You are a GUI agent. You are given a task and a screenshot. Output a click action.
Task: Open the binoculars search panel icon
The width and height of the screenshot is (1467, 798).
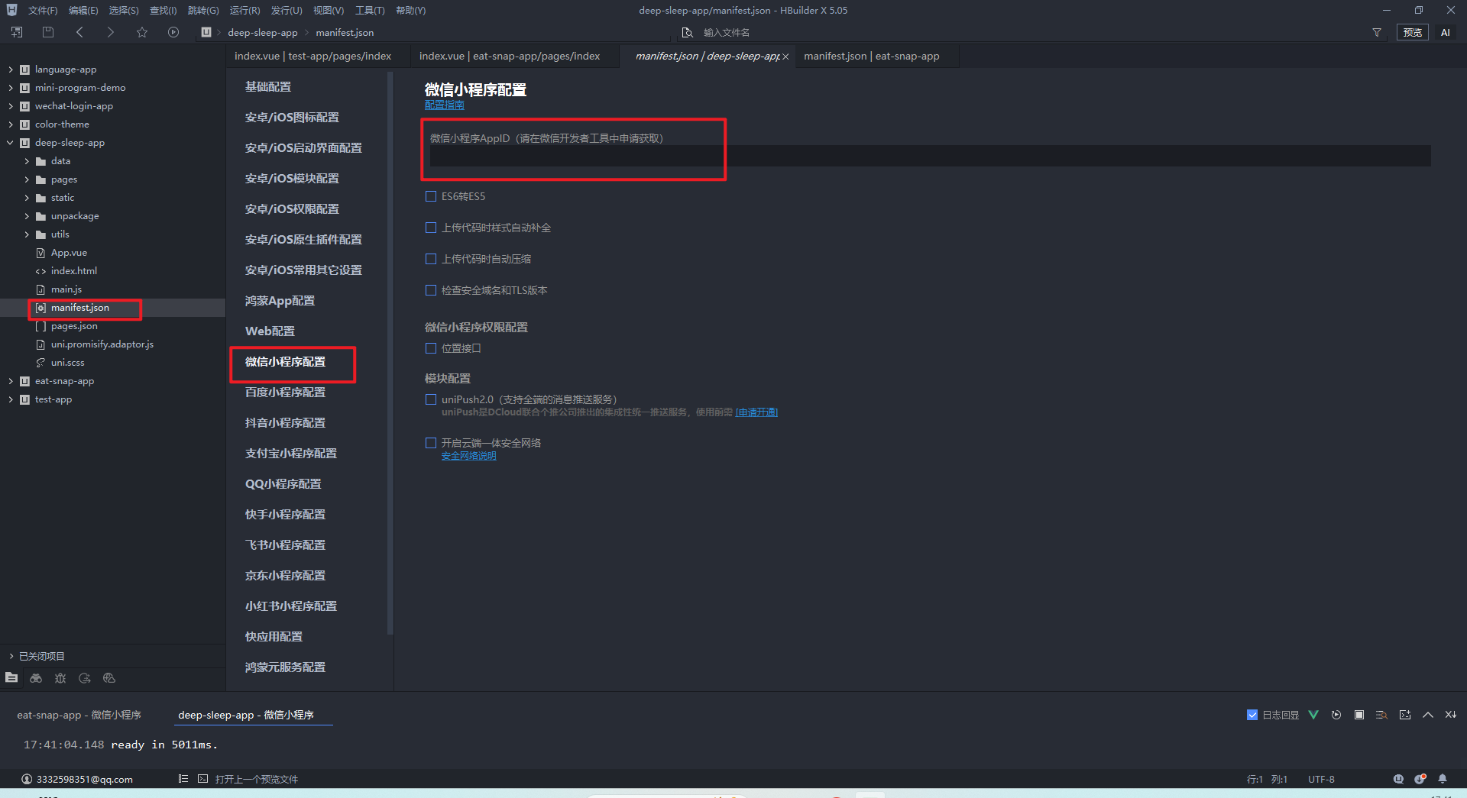(x=36, y=678)
